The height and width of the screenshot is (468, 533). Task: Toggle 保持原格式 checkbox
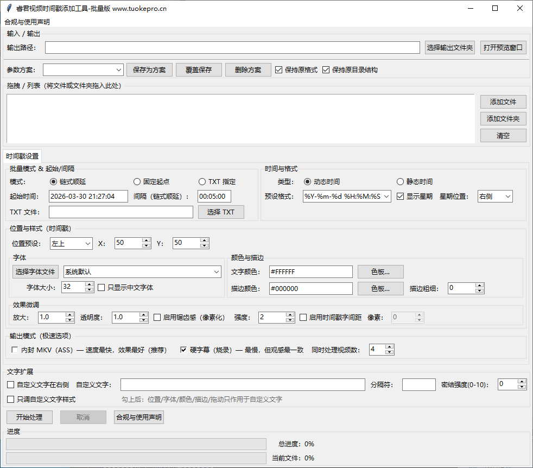pos(279,70)
